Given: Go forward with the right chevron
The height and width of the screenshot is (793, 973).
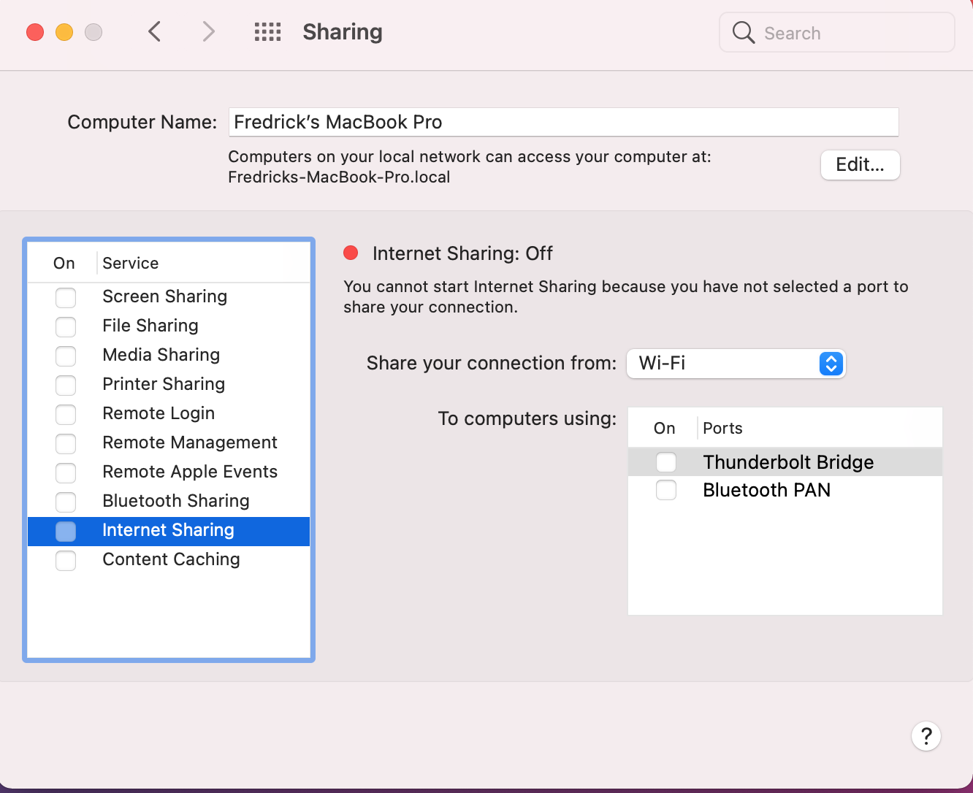Looking at the screenshot, I should [x=209, y=31].
